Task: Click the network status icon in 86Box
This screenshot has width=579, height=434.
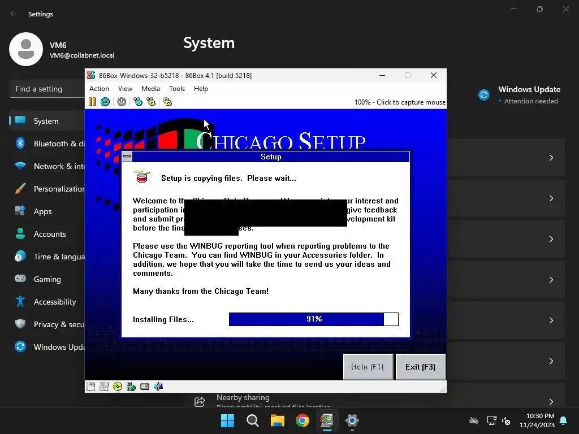Action: pyautogui.click(x=131, y=387)
